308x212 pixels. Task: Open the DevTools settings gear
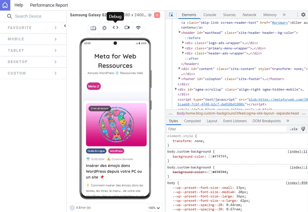pos(303,14)
